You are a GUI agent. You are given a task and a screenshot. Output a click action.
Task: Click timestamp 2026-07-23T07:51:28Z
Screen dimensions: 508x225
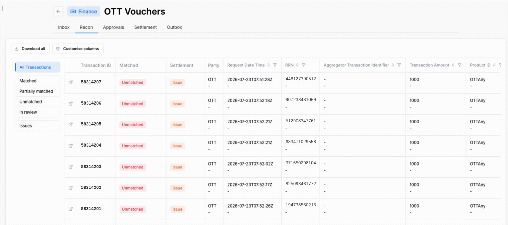pos(250,80)
